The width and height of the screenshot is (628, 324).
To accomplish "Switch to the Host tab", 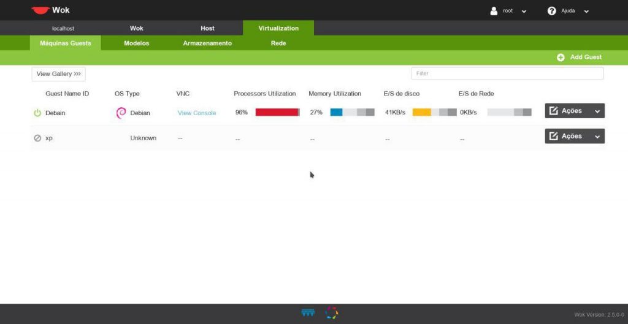I will coord(207,28).
